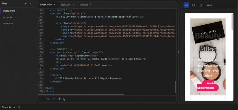
Task: Click the Where beauty meets relaxation tagline in preview
Action: pyautogui.click(x=208, y=68)
